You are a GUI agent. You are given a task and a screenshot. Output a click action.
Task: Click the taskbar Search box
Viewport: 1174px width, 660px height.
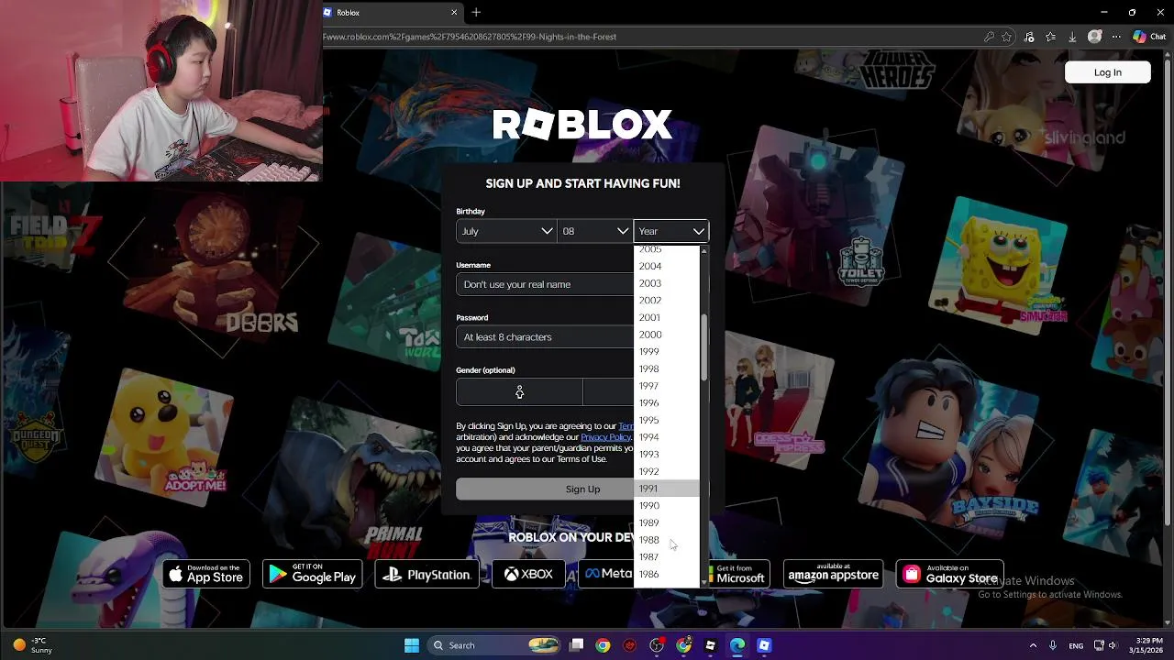pyautogui.click(x=494, y=645)
